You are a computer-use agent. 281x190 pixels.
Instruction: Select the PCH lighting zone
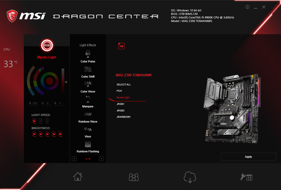119,91
